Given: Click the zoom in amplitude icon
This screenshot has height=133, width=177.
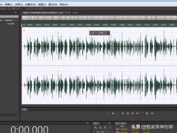Looking at the screenshot, I should [95, 128].
